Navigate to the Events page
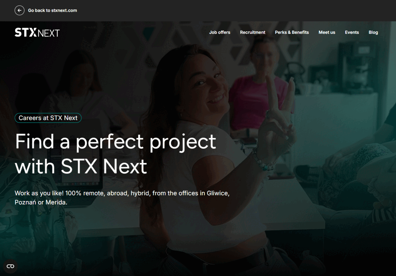The width and height of the screenshot is (396, 276). tap(352, 32)
